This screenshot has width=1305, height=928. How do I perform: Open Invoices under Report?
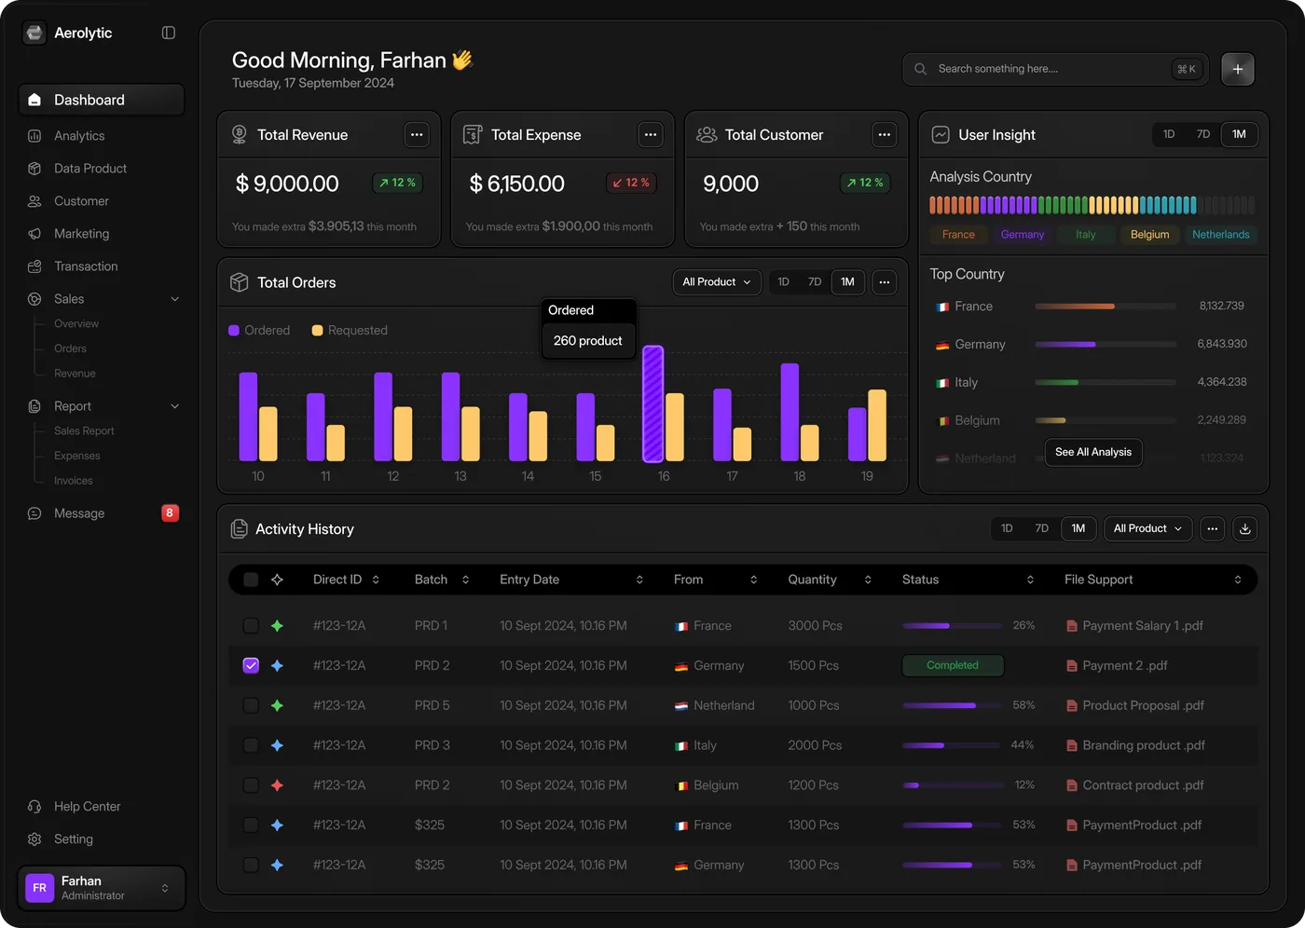[74, 481]
